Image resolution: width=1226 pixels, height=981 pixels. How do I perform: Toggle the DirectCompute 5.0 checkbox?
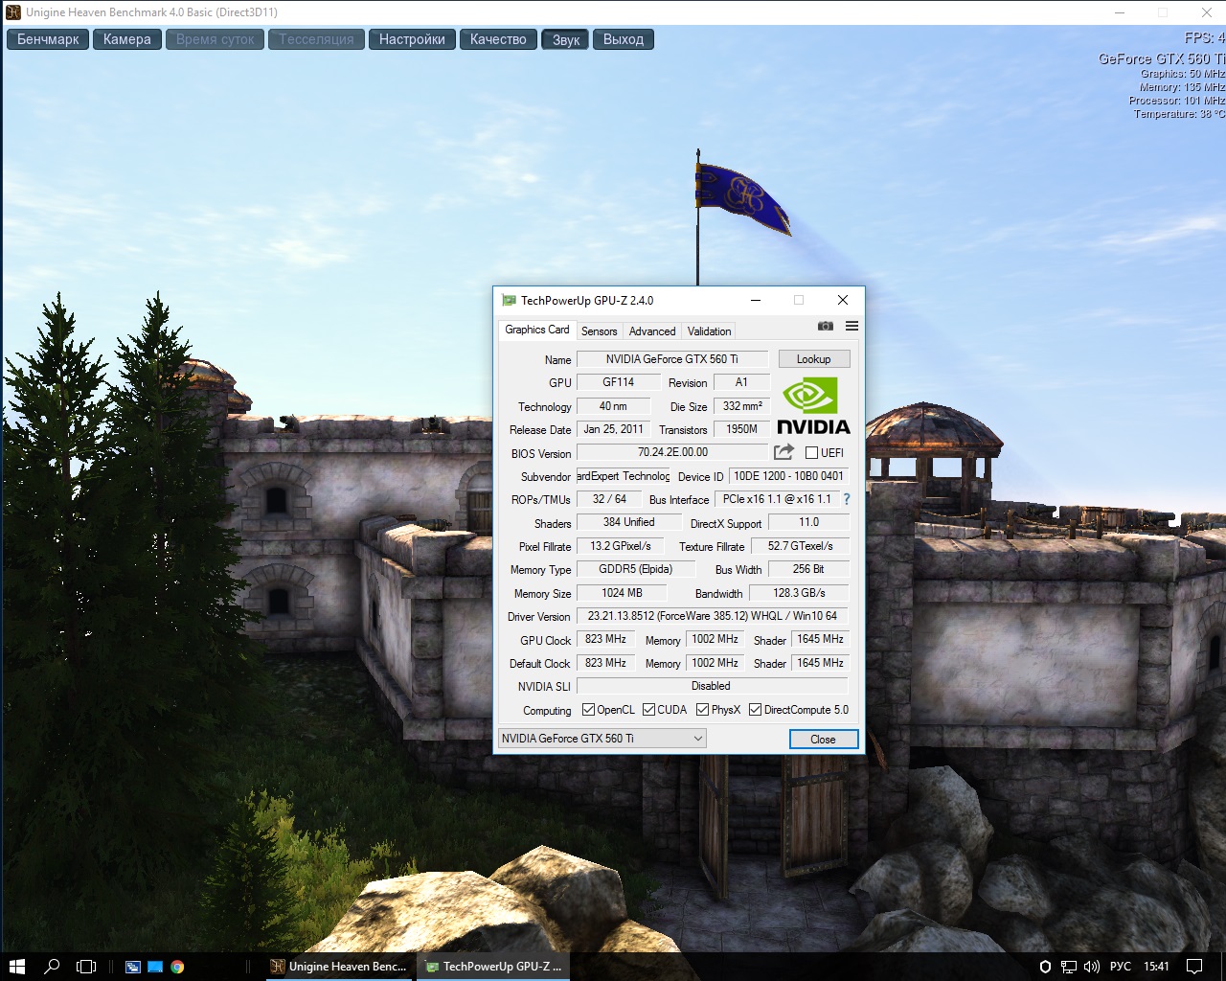tap(755, 710)
